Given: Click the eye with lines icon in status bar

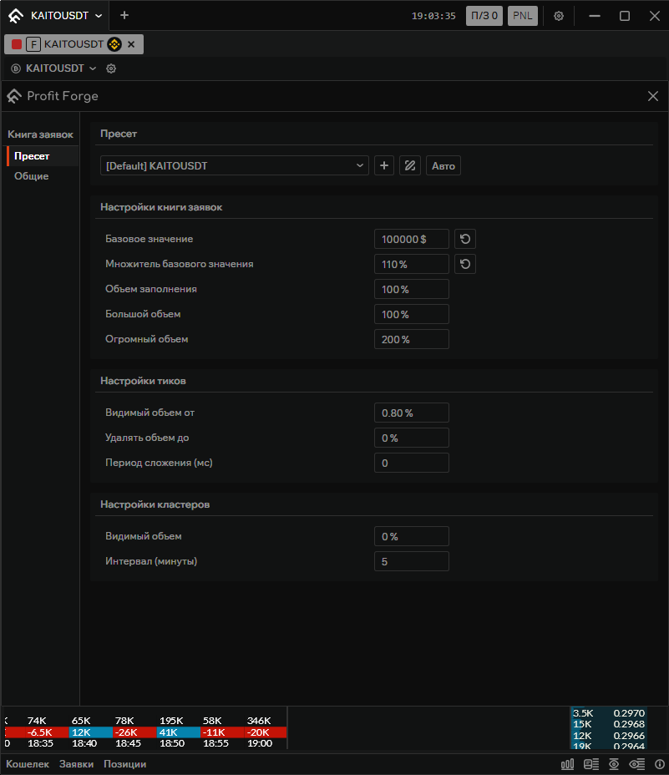Looking at the screenshot, I should [x=637, y=765].
